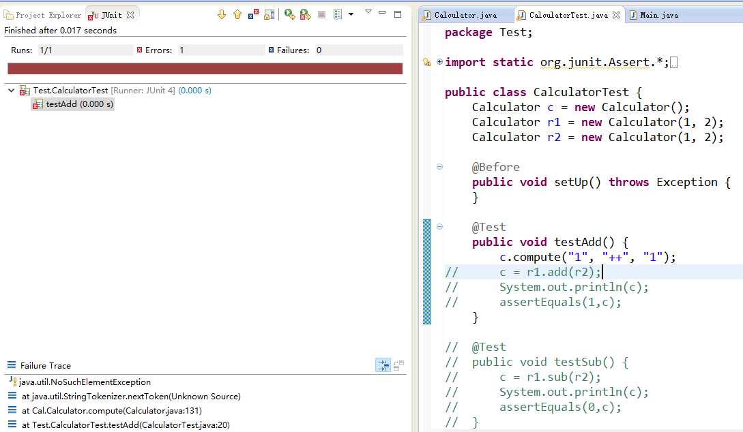Place cursor on package Test line
This screenshot has width=743, height=432.
(x=489, y=32)
